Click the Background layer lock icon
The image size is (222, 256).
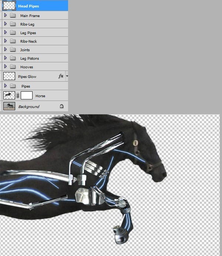(61, 106)
